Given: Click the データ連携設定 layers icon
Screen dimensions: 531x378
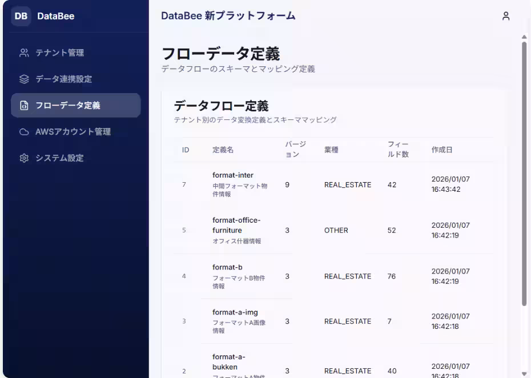Looking at the screenshot, I should coord(24,79).
